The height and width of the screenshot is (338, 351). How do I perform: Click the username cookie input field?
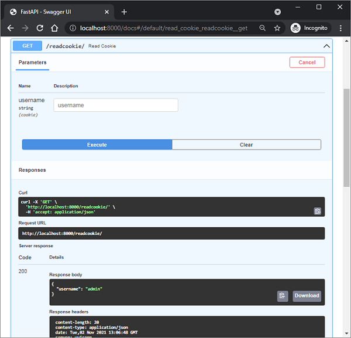pos(116,105)
